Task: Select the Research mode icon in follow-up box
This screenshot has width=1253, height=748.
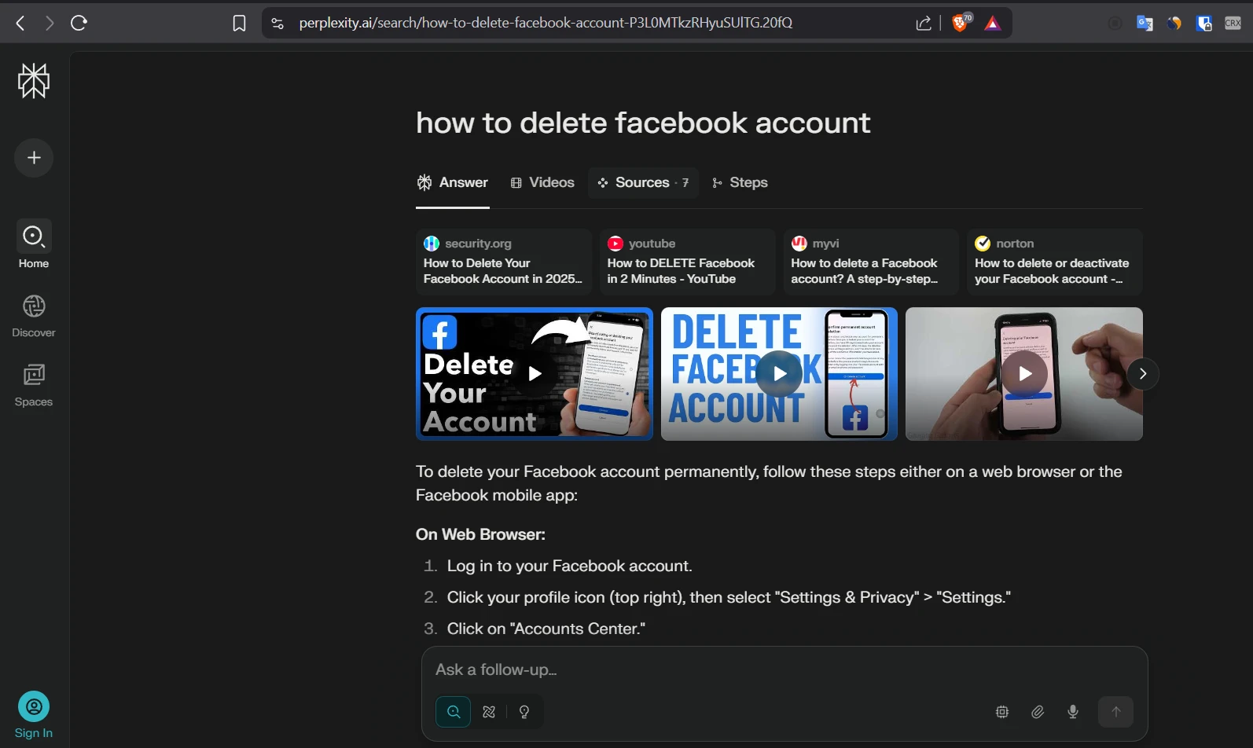Action: click(x=489, y=712)
